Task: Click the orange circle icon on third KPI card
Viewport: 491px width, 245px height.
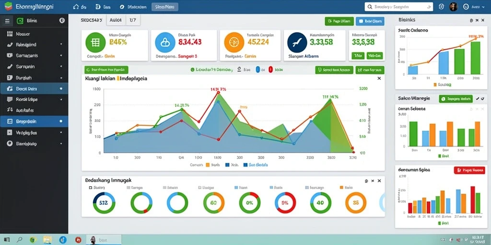Action: [x=234, y=42]
